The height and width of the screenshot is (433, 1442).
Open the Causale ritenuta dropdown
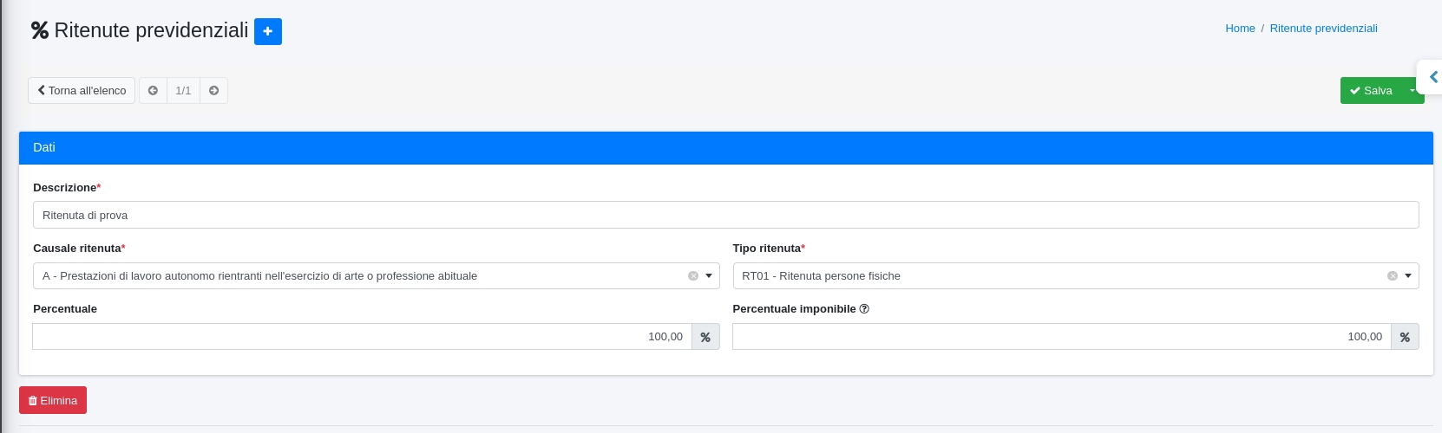click(x=709, y=276)
